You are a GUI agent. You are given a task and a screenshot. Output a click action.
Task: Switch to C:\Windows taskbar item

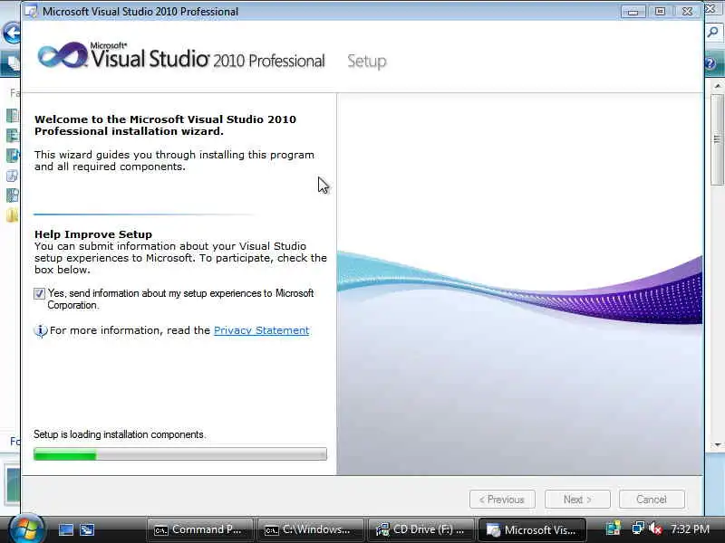coord(310,529)
